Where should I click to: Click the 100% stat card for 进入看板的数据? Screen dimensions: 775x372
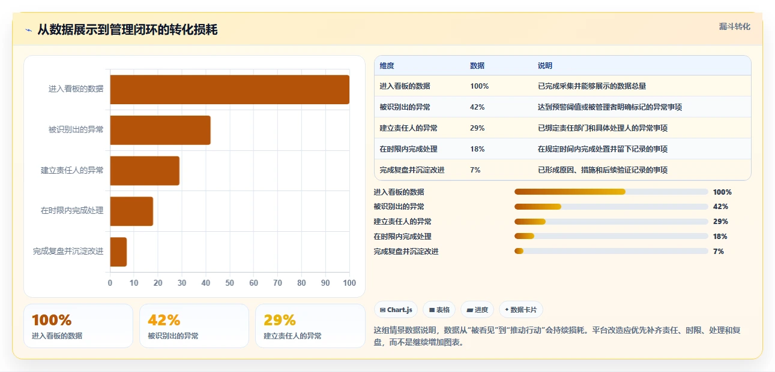[x=78, y=326]
